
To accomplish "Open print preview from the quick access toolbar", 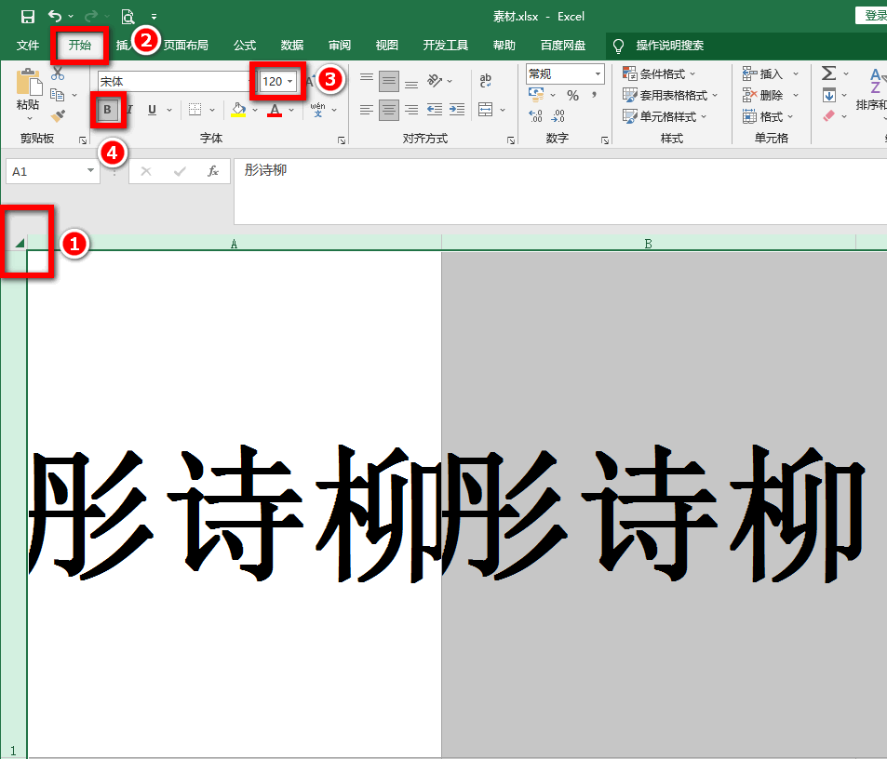I will 128,17.
